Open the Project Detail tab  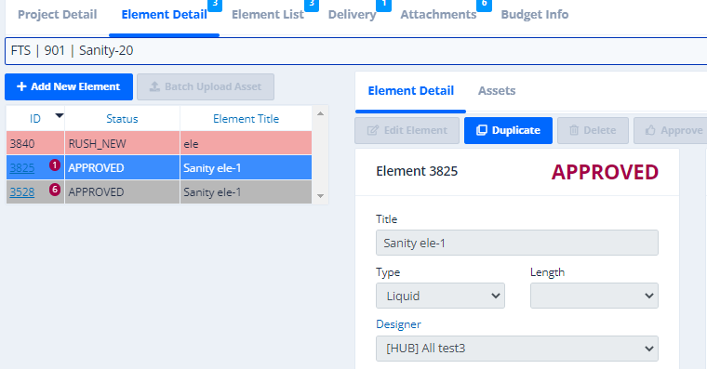[x=58, y=15]
